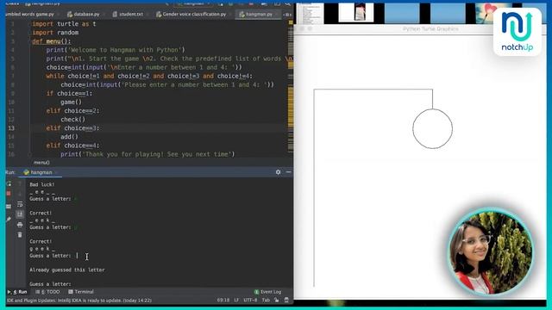
Task: Click the 'check()' call in the code
Action: pyautogui.click(x=72, y=119)
